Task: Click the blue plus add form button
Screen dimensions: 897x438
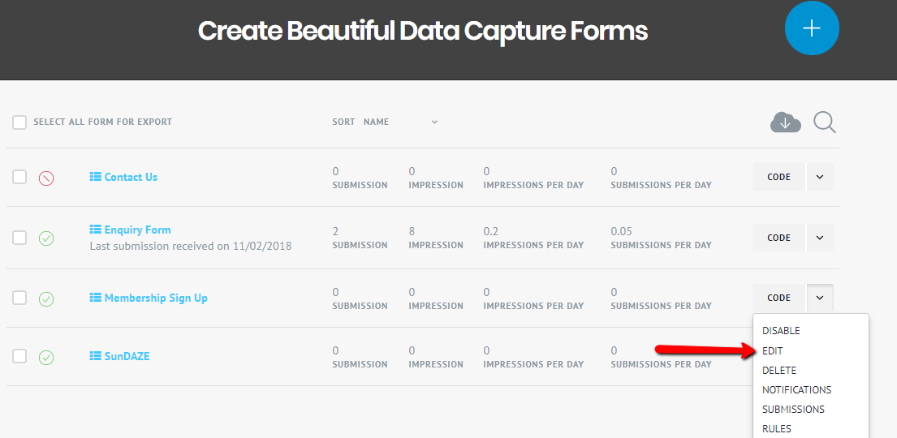Action: 811,28
